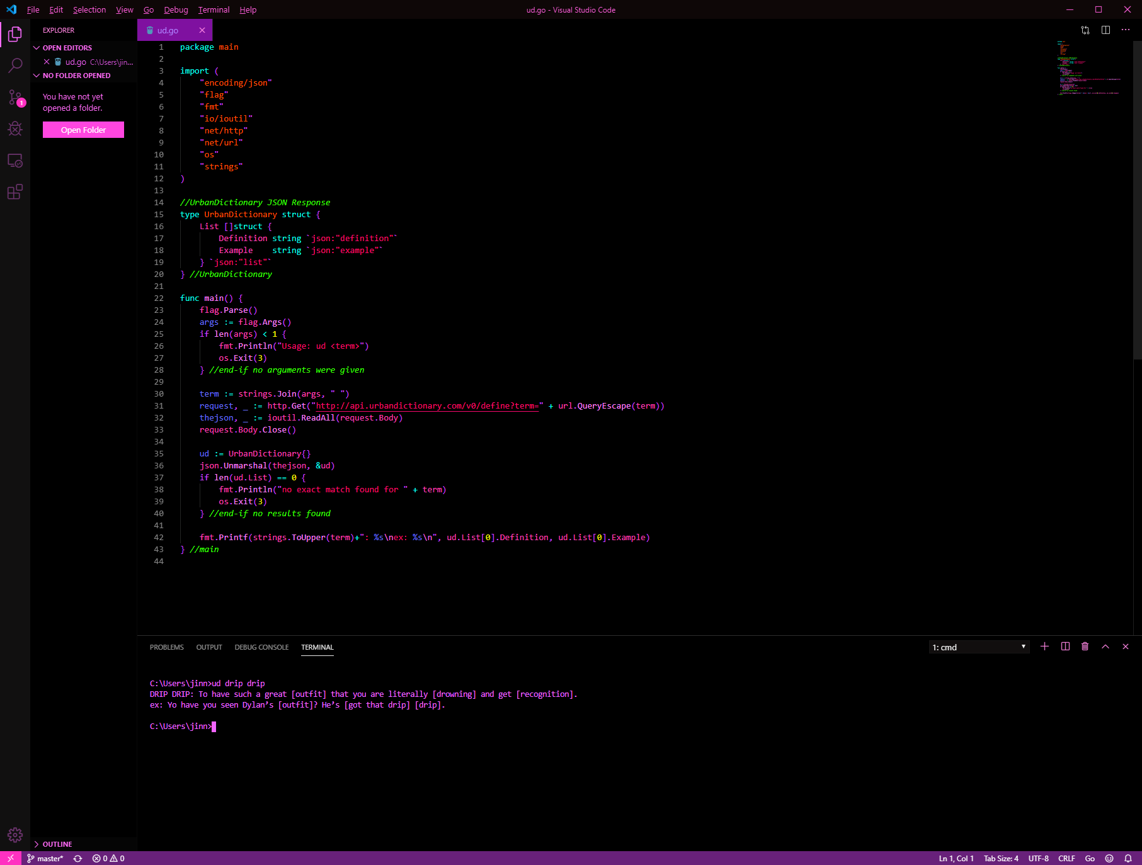Open the terminal selector dropdown 1: cmd
Viewport: 1142px width, 865px height.
[979, 647]
